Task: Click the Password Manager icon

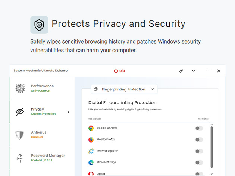Action: click(x=20, y=158)
